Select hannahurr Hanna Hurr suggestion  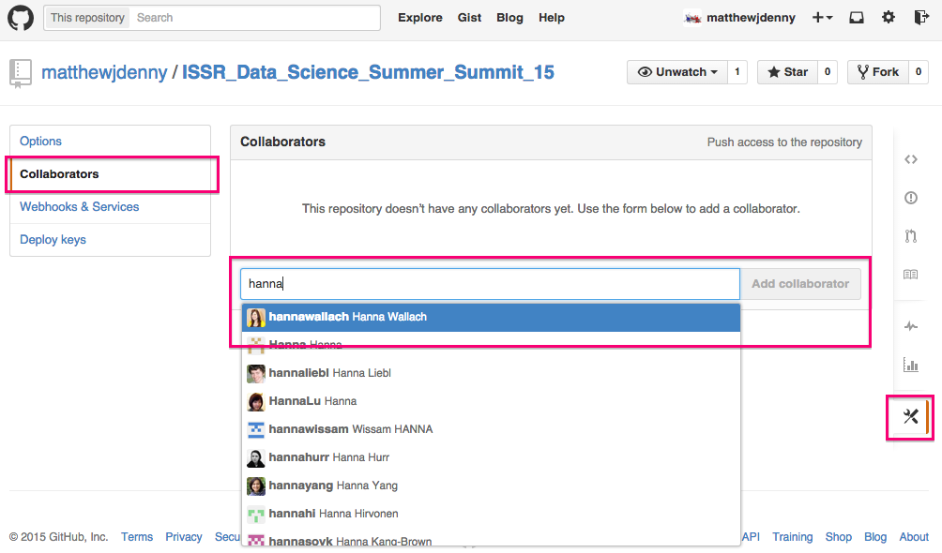491,458
